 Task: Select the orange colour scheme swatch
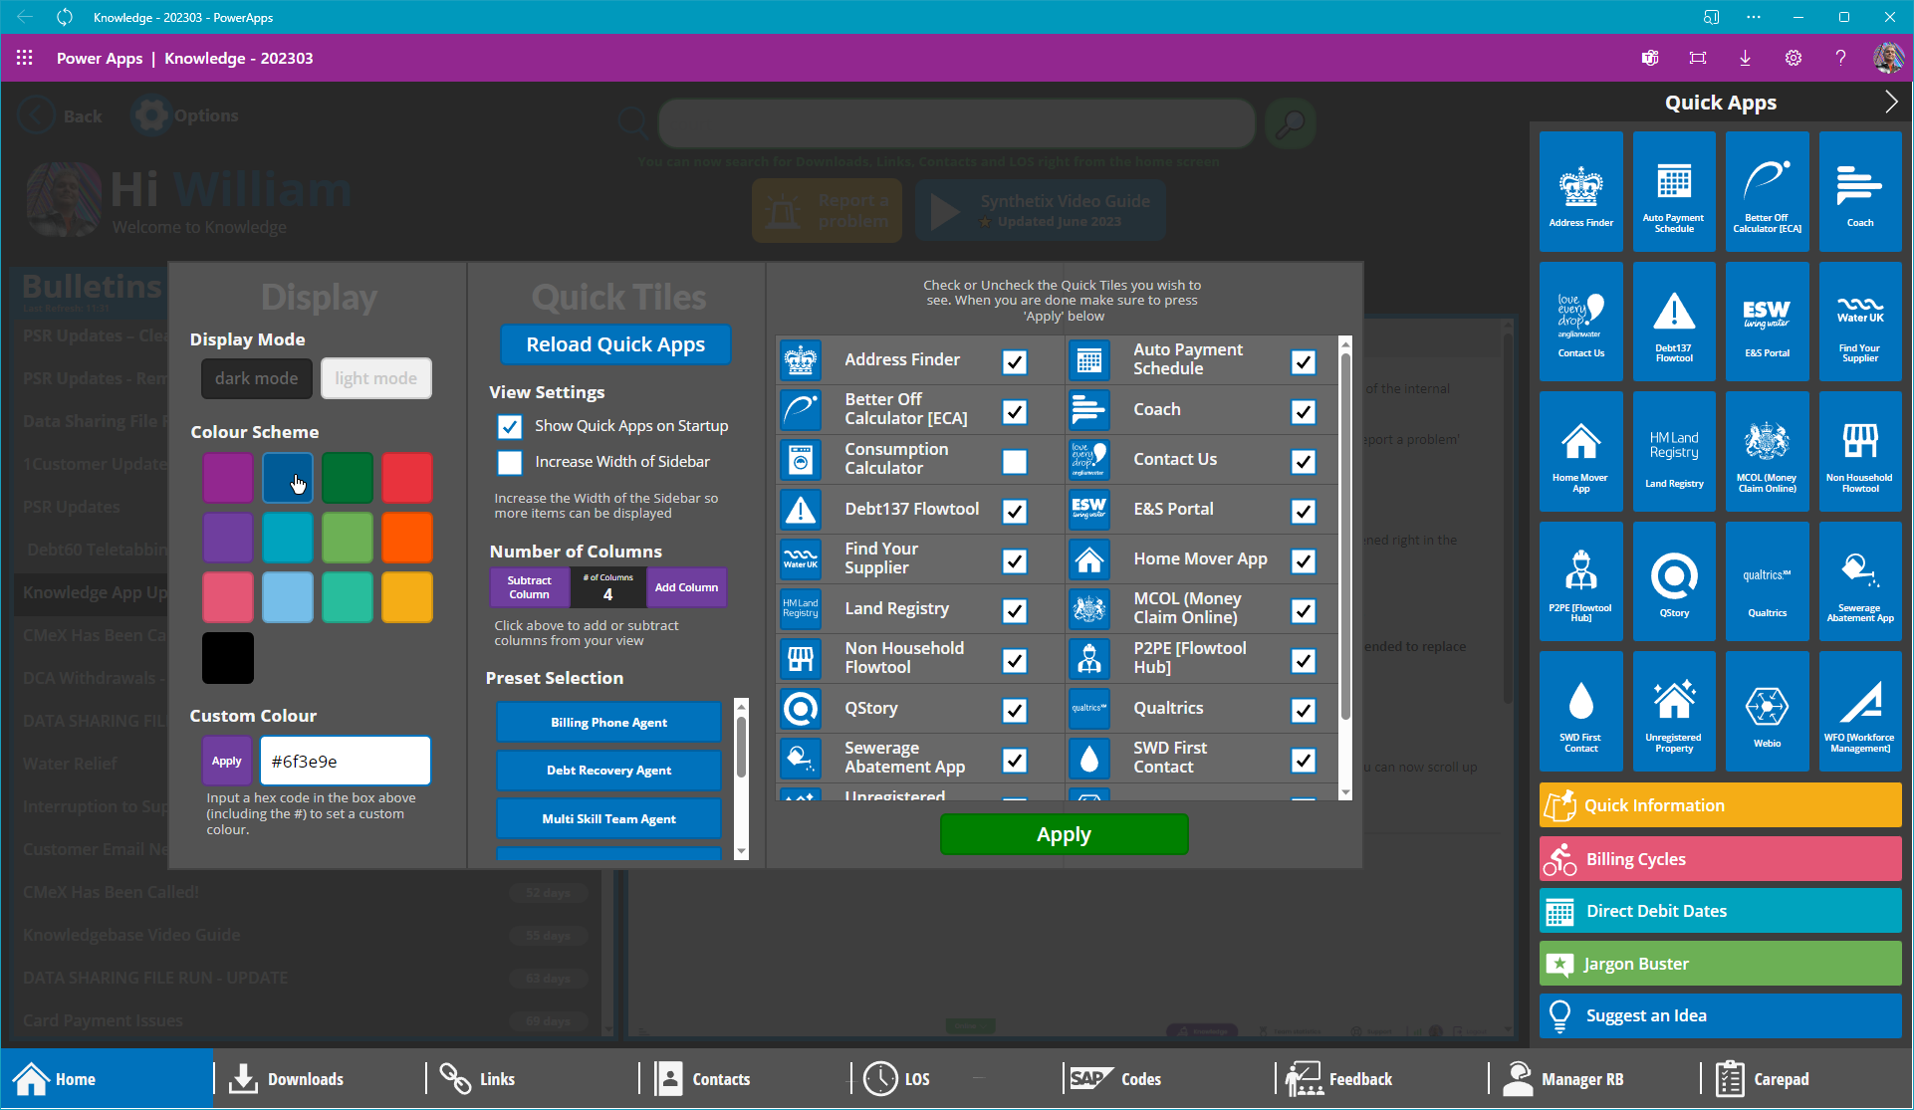tap(407, 538)
